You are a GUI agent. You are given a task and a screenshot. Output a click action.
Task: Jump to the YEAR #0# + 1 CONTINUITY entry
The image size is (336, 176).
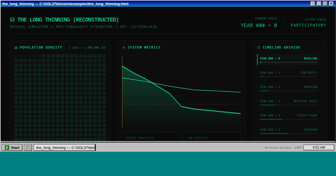click(288, 74)
